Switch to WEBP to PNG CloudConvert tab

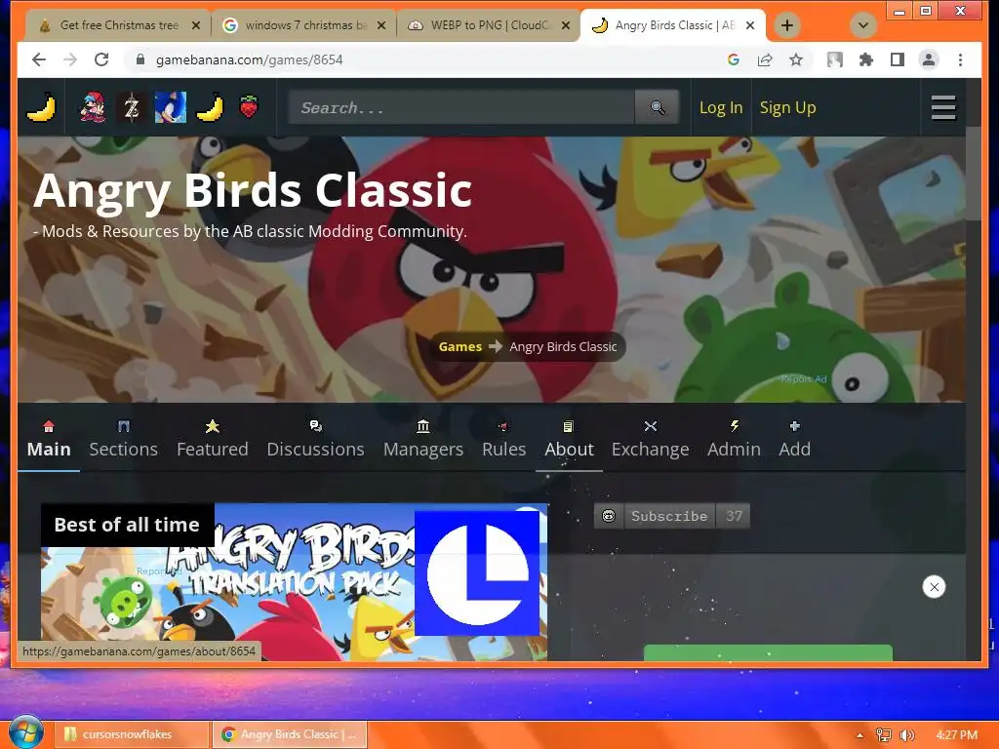coord(490,25)
